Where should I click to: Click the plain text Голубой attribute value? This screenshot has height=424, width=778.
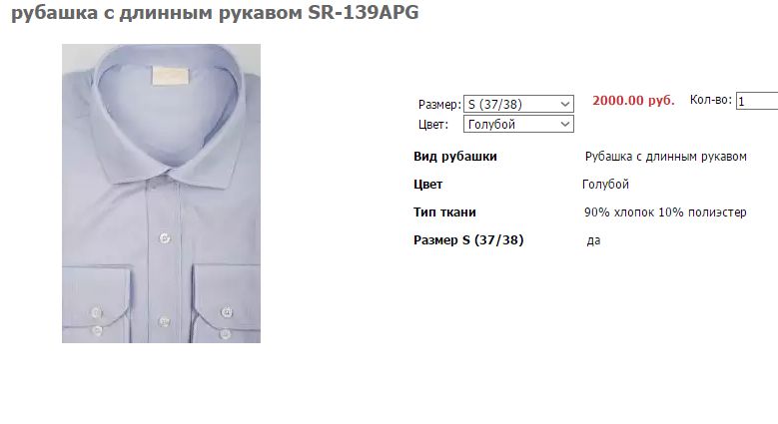point(605,185)
